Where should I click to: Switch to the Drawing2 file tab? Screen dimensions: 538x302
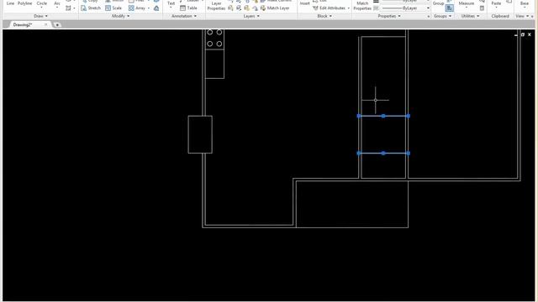tap(23, 24)
